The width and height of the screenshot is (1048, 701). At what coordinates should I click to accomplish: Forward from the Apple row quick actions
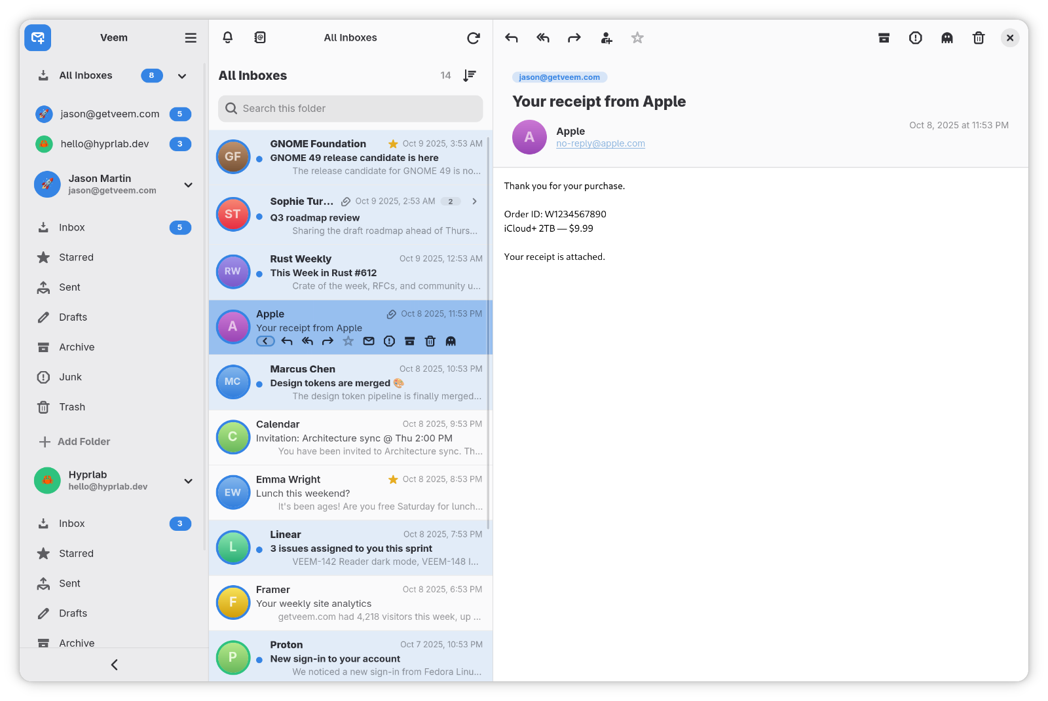(x=328, y=341)
